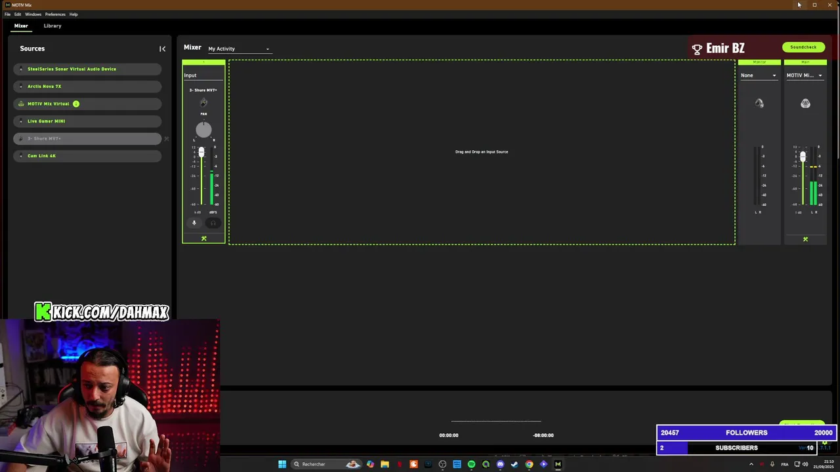This screenshot has height=472, width=840.
Task: Open Main output MOTIV Mi... dropdown
Action: tap(805, 75)
